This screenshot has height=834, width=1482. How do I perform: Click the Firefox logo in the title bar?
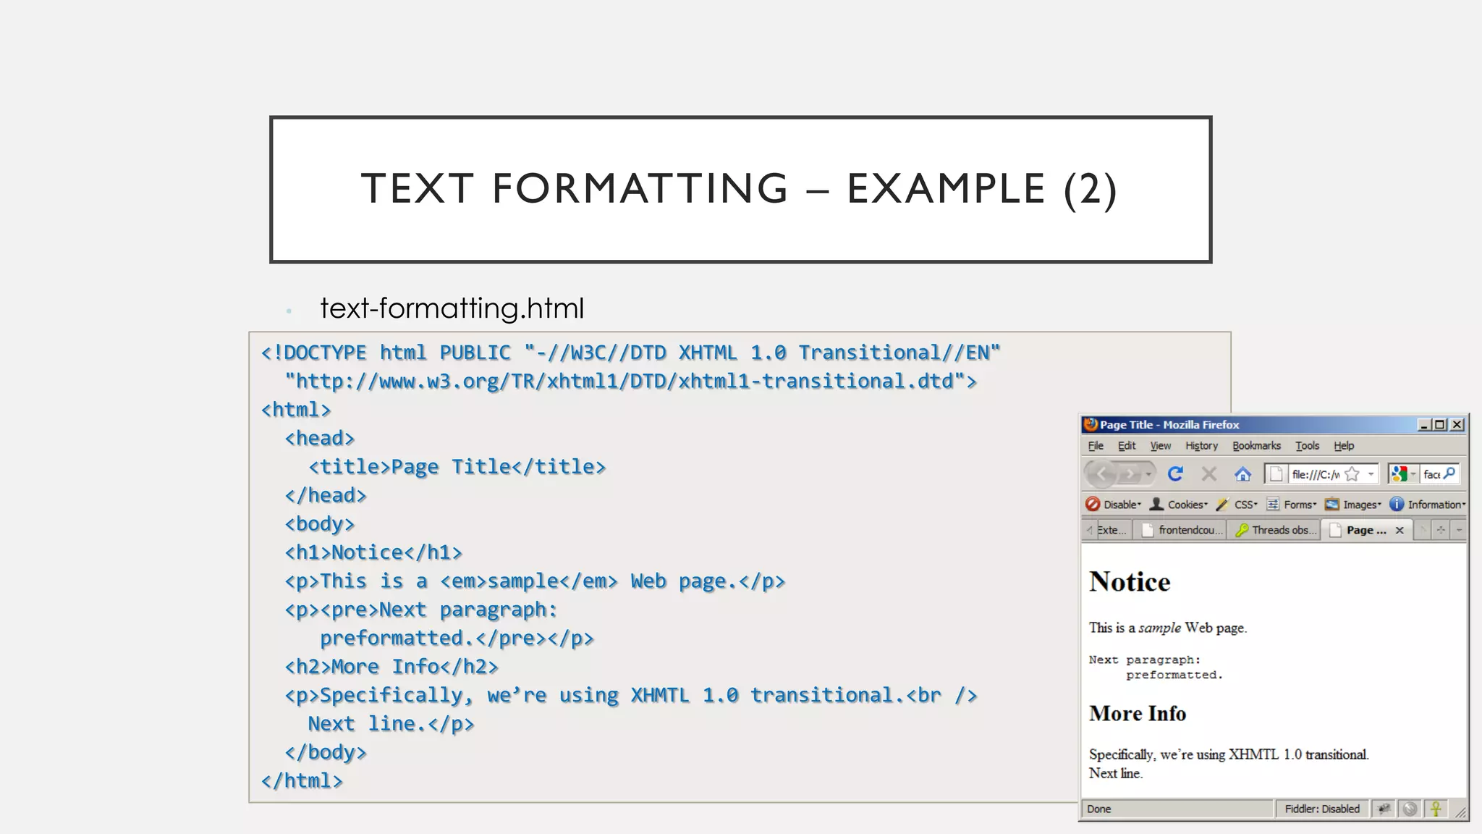[x=1091, y=424]
